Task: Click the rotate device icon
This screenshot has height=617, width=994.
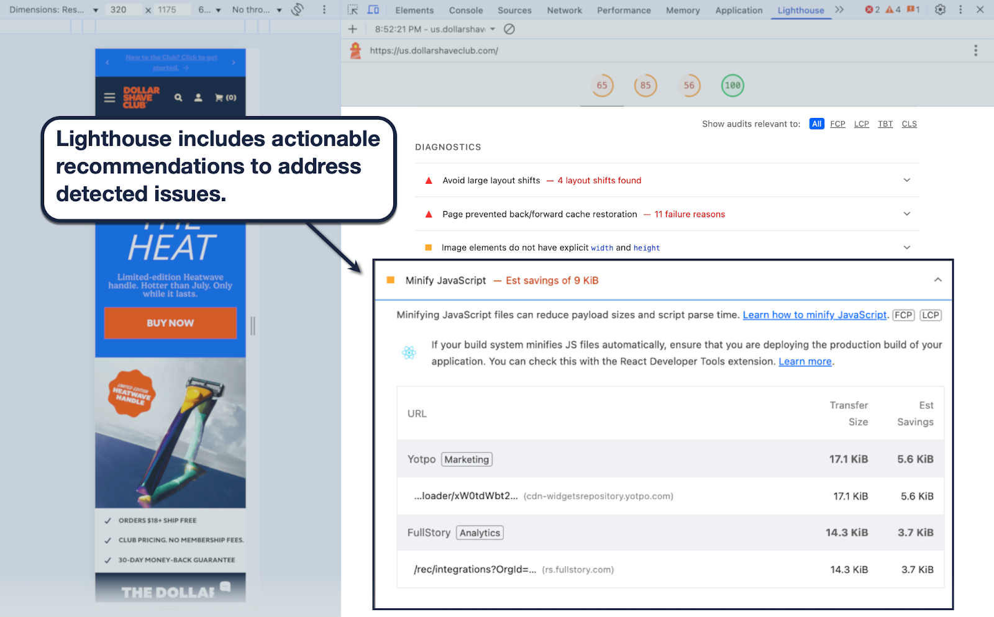Action: click(298, 9)
